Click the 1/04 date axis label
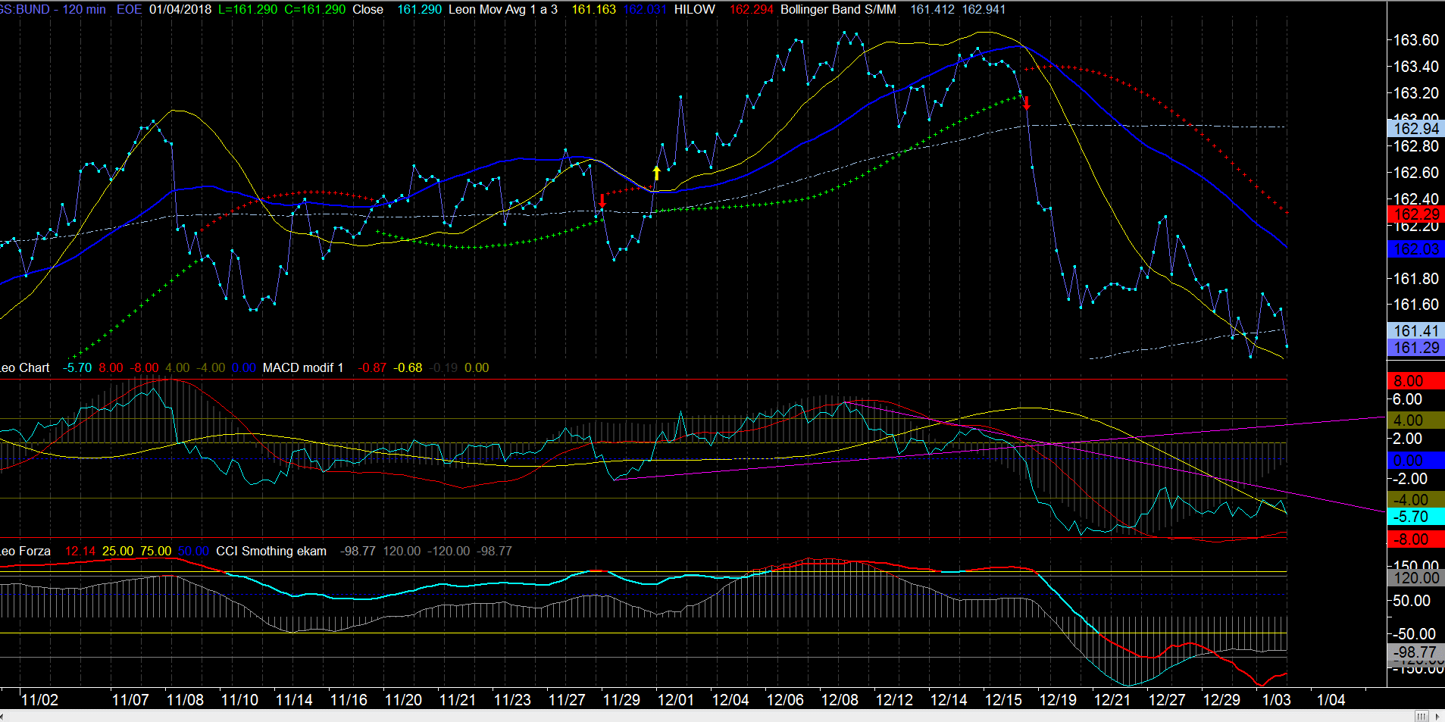Viewport: 1445px width, 722px height. [x=1331, y=700]
